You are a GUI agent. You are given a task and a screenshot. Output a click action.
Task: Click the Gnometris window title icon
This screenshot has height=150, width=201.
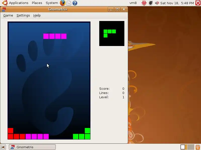[4, 9]
